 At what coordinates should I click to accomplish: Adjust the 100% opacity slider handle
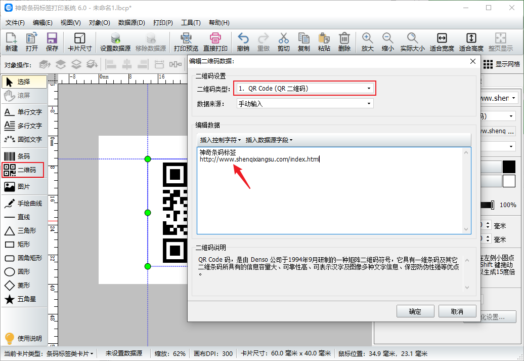[x=492, y=205]
